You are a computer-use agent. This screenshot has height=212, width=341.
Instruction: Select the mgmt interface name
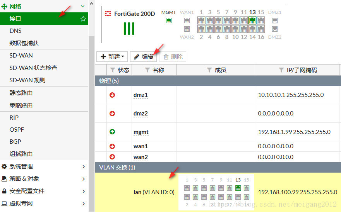pos(141,132)
